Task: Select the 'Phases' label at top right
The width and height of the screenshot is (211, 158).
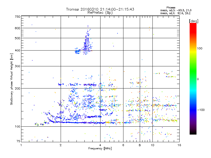Action: 171,8
